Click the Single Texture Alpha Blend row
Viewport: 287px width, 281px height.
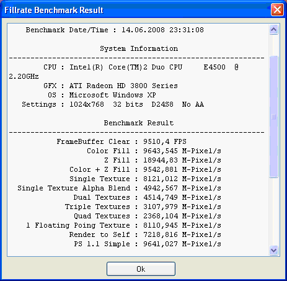tap(119, 189)
